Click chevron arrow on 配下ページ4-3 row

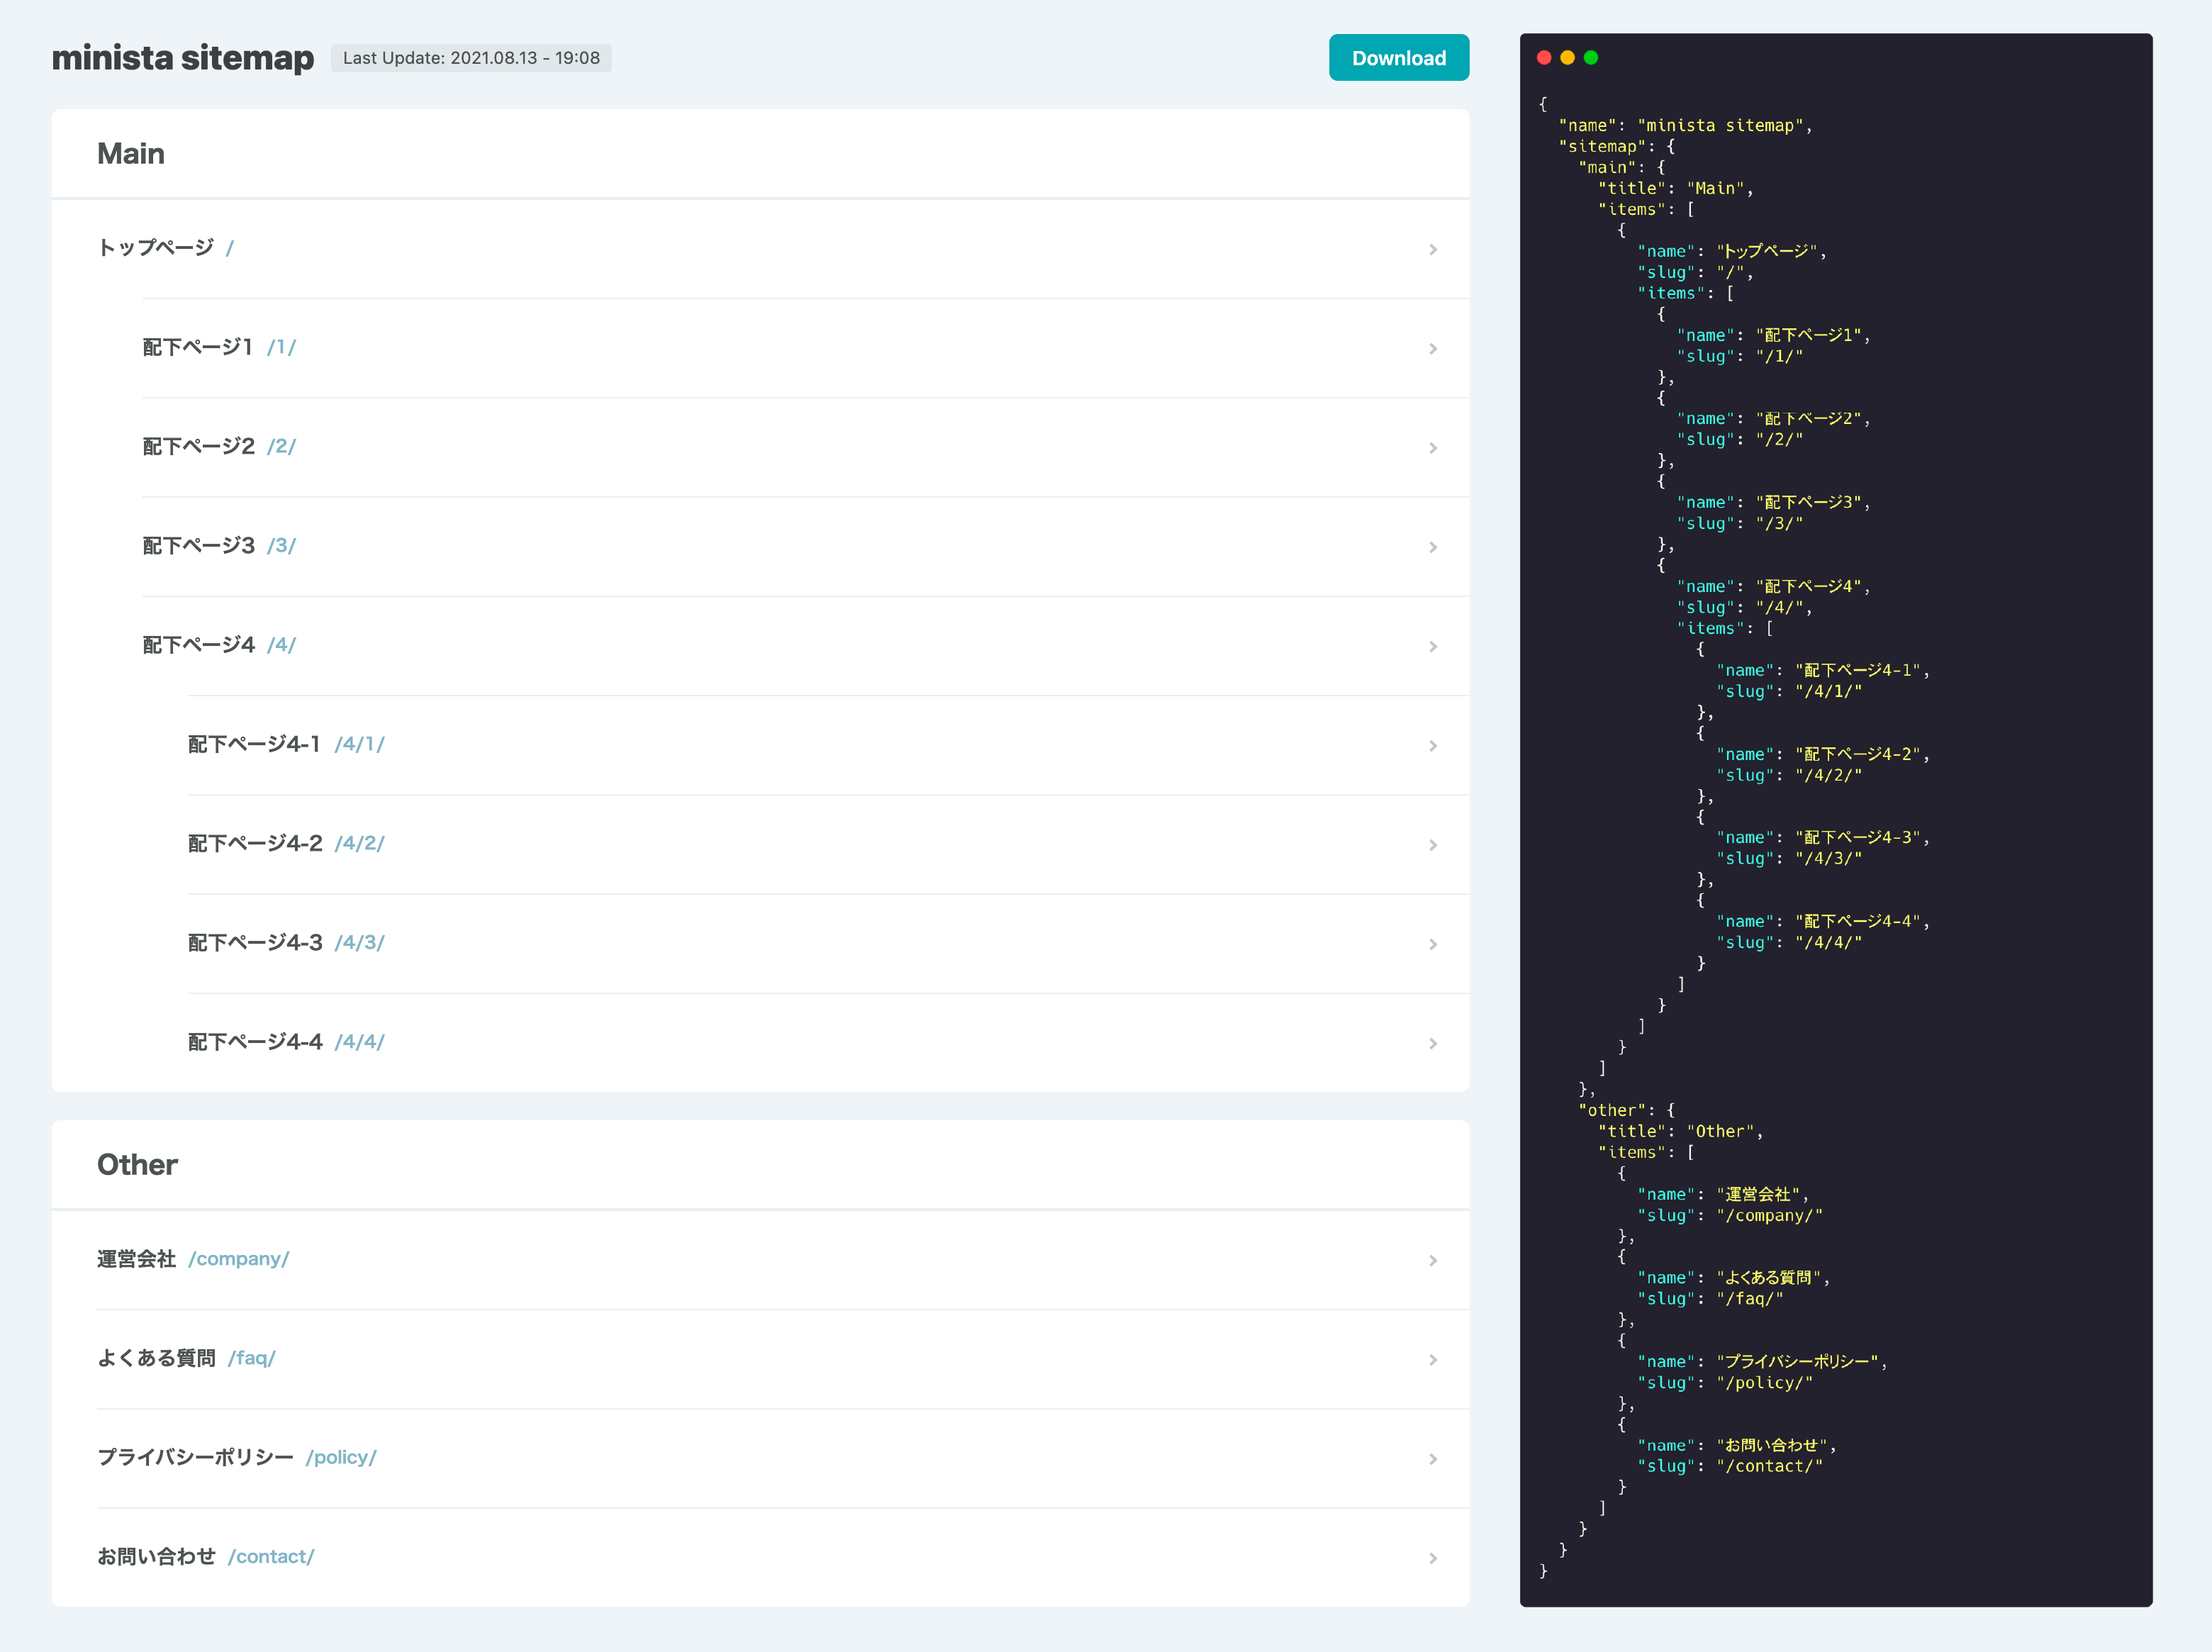1432,944
